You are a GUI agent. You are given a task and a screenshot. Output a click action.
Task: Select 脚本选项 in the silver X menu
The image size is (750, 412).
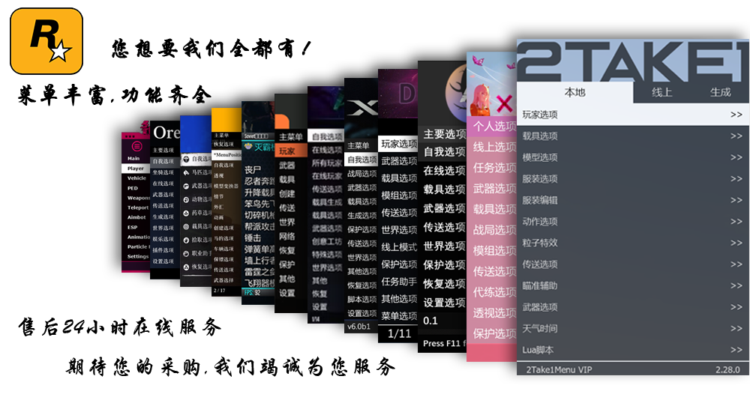pyautogui.click(x=361, y=299)
